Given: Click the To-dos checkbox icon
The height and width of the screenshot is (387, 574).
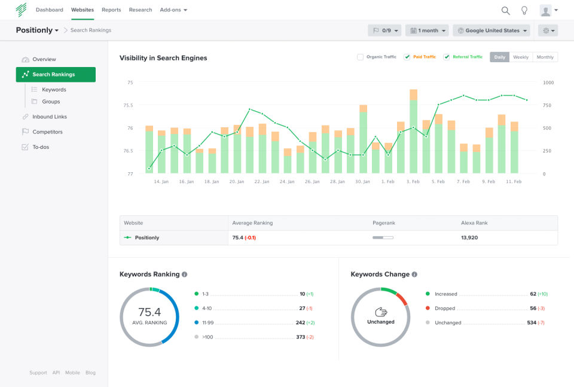Looking at the screenshot, I should pyautogui.click(x=25, y=147).
